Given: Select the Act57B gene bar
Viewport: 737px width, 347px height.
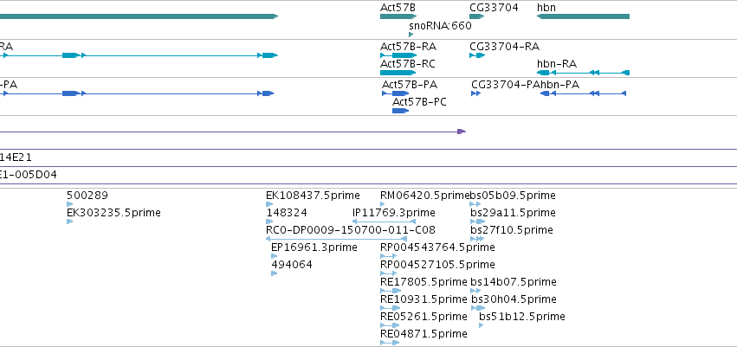Looking at the screenshot, I should 398,16.
